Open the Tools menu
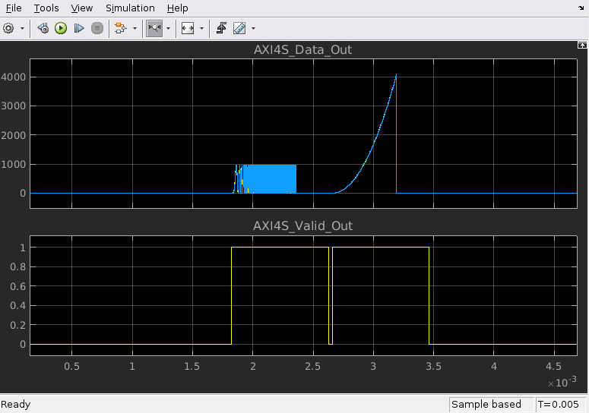The image size is (589, 413). coord(46,8)
